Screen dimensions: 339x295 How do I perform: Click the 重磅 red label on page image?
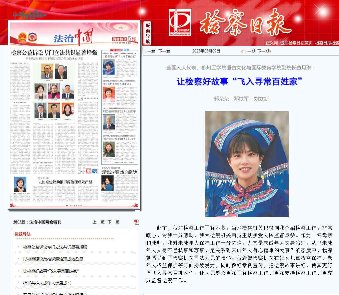pos(92,171)
